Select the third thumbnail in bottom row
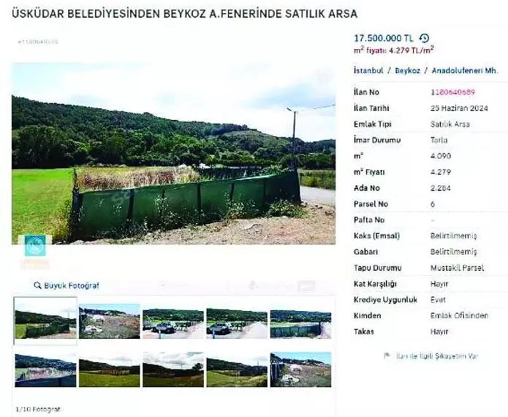The height and width of the screenshot is (417, 508). tap(173, 370)
